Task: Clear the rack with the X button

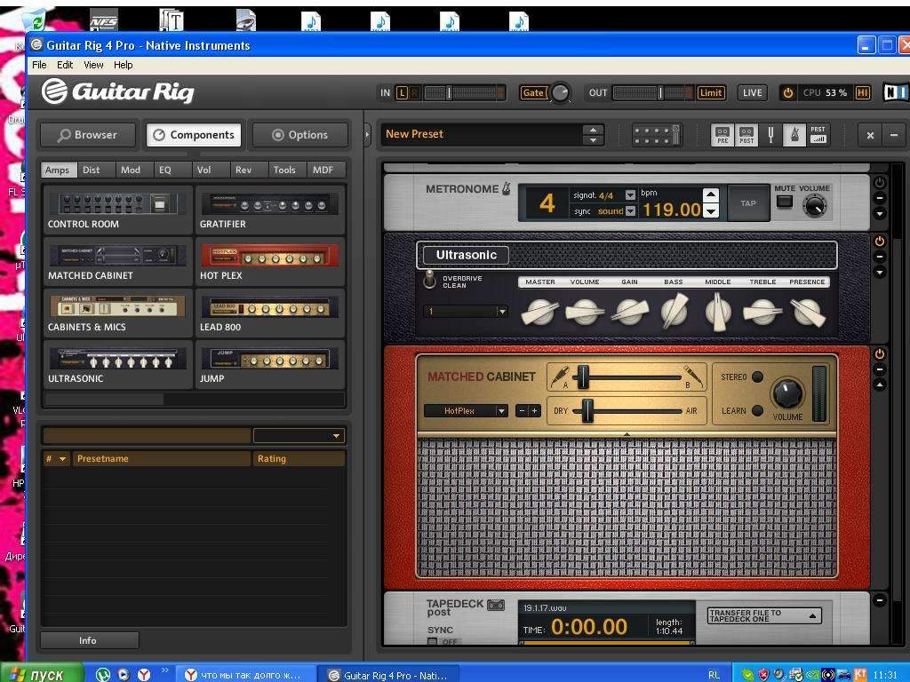Action: click(869, 135)
